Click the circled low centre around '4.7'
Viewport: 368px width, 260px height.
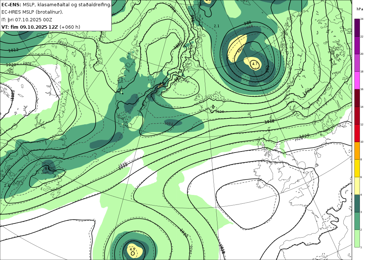click(x=255, y=64)
